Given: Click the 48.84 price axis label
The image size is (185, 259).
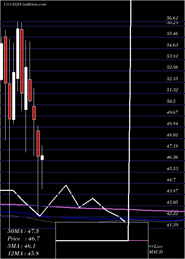Looking at the screenshot, I should pyautogui.click(x=172, y=124).
